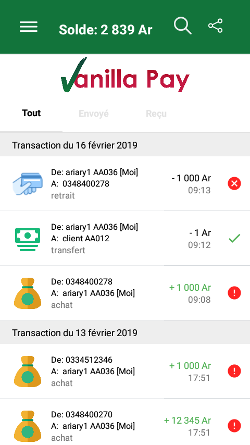Switch to the Envoyé tab
Screen dimensions: 250x445
[94, 114]
